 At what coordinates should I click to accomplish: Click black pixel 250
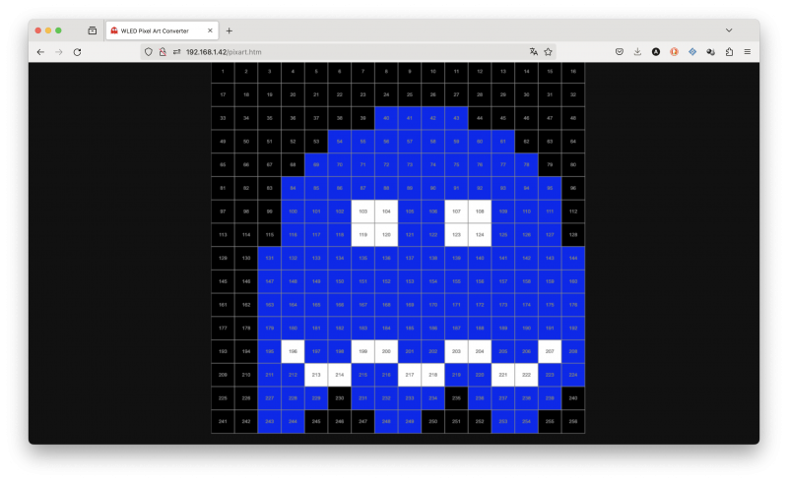[x=432, y=421]
